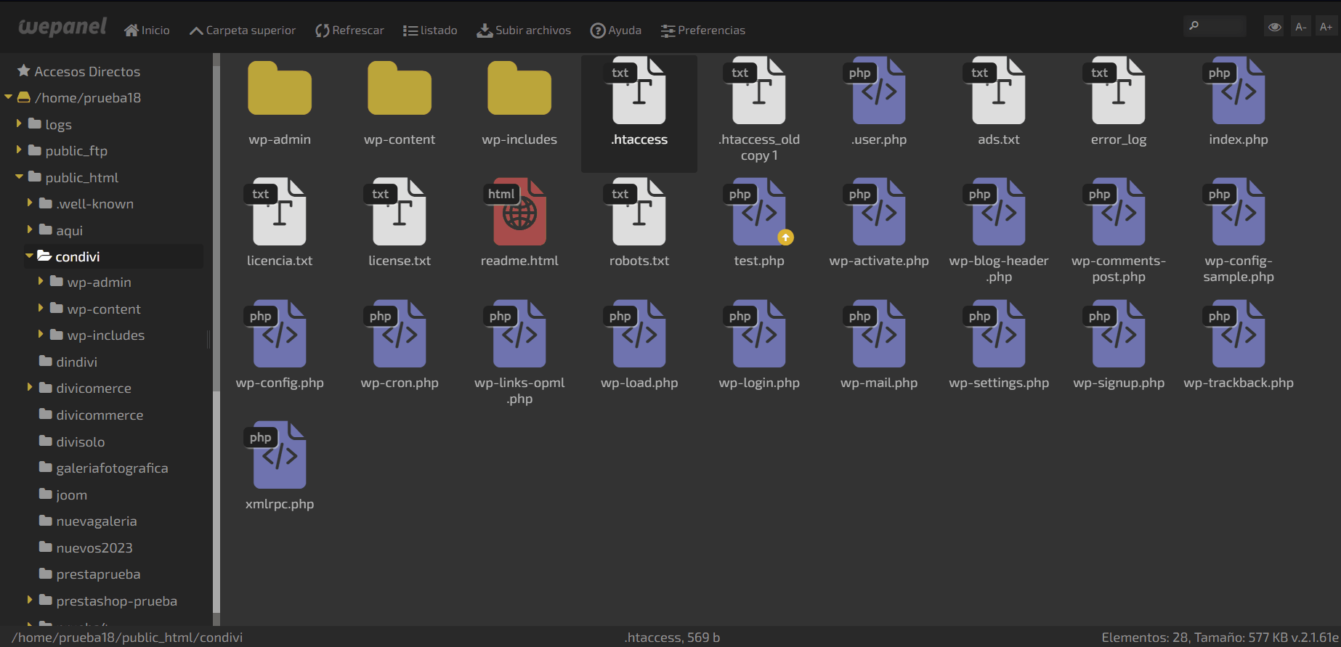This screenshot has height=647, width=1341.
Task: Click the index.php file icon
Action: pyautogui.click(x=1239, y=90)
